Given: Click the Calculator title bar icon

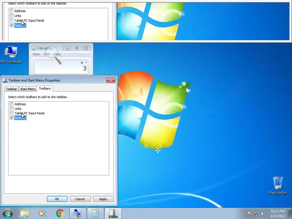Looking at the screenshot, I should point(34,48).
